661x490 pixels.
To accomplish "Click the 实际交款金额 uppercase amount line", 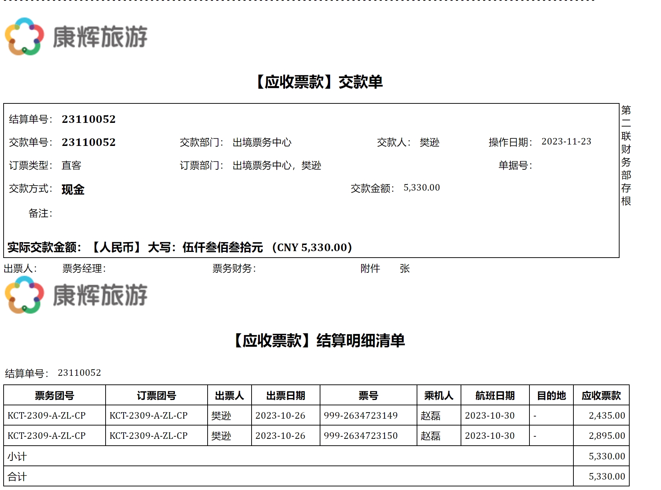I will pyautogui.click(x=179, y=248).
